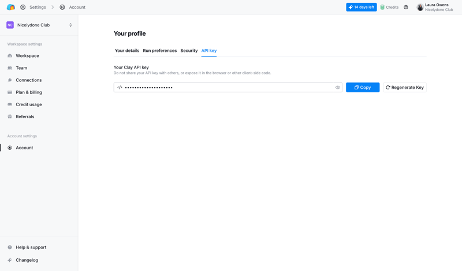Open Workspace settings page
The image size is (462, 271).
tap(27, 55)
